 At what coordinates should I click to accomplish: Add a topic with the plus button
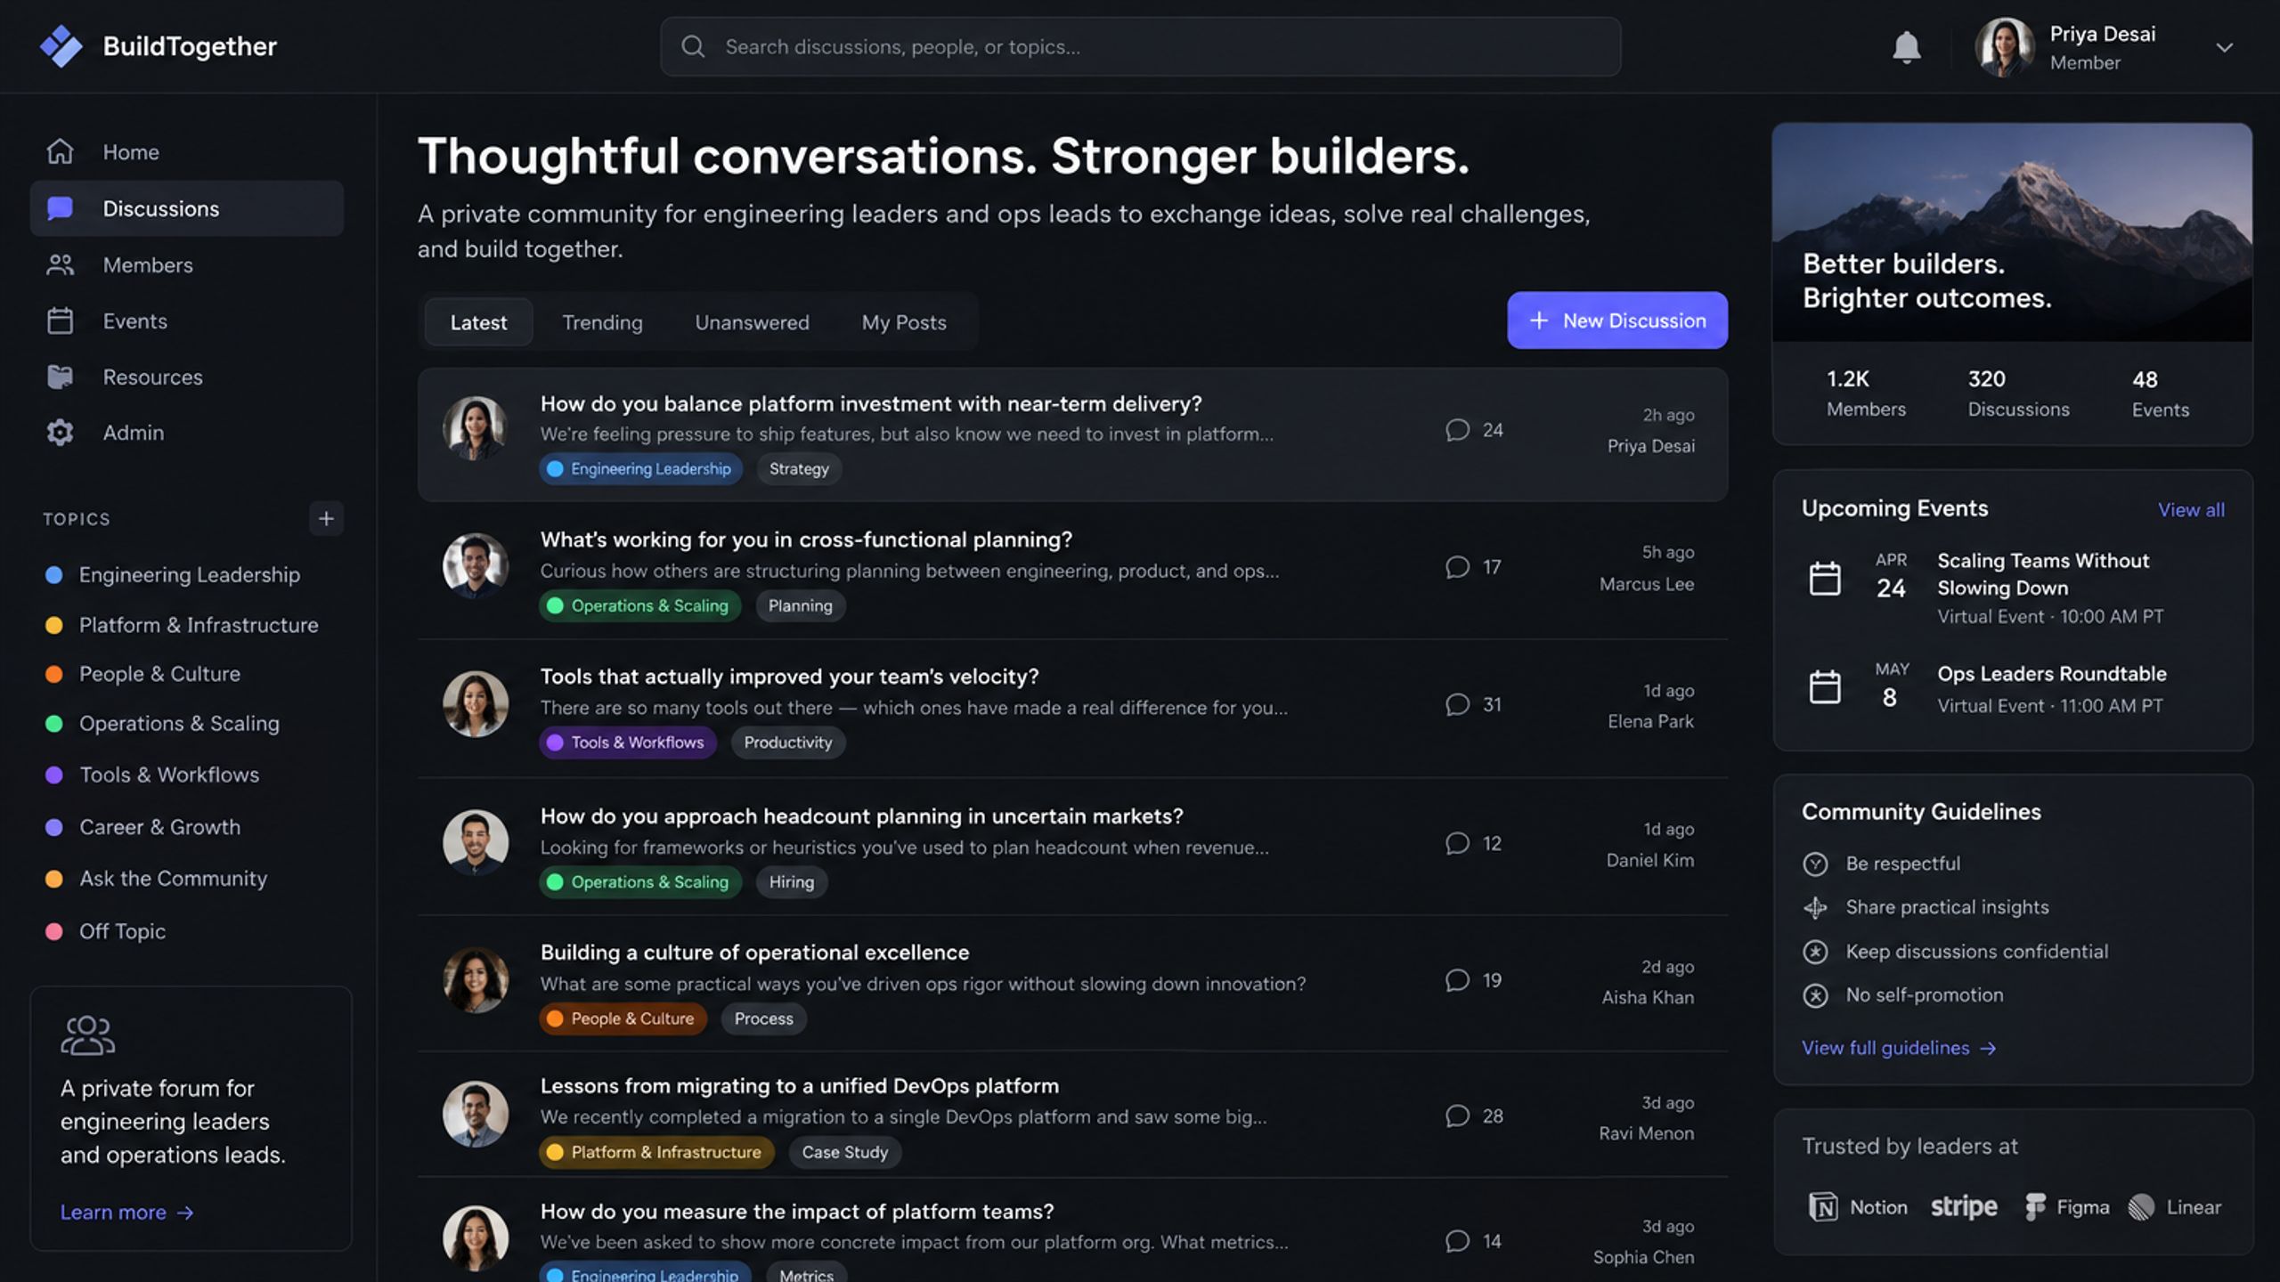pos(326,518)
